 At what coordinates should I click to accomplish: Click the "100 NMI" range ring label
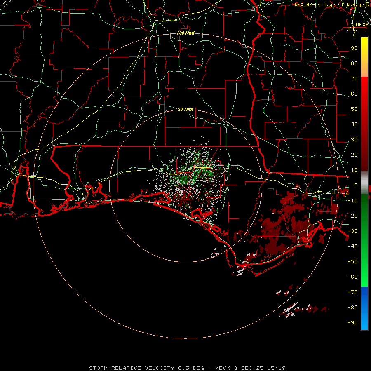185,33
